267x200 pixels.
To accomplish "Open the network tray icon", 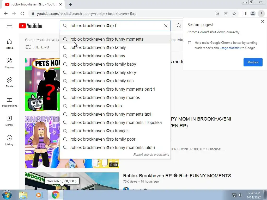I will (234, 195).
